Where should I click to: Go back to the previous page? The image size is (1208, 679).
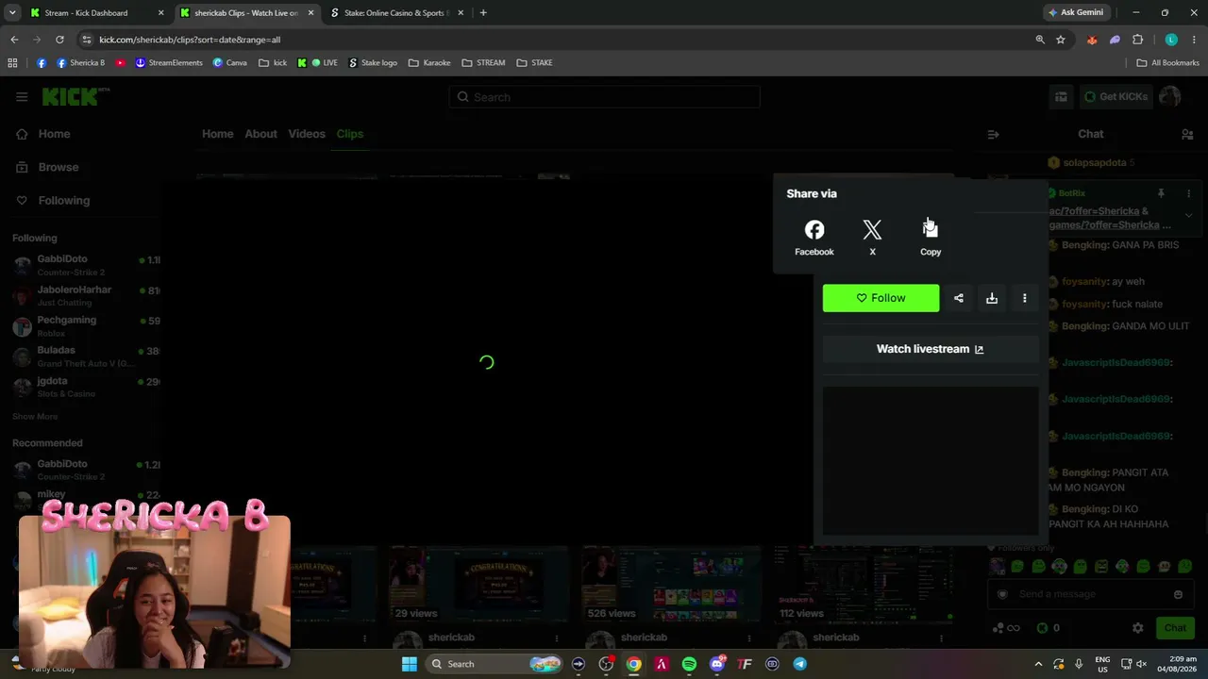tap(14, 40)
